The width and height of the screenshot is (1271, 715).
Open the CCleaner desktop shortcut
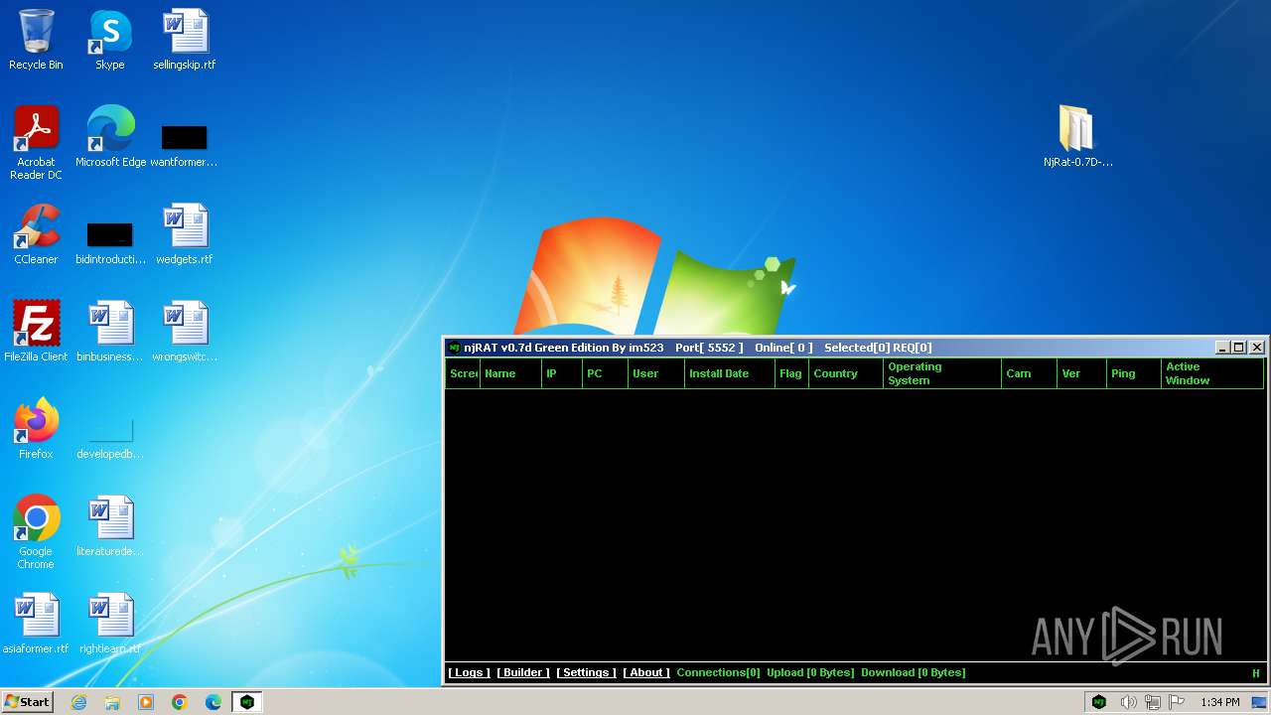click(36, 234)
